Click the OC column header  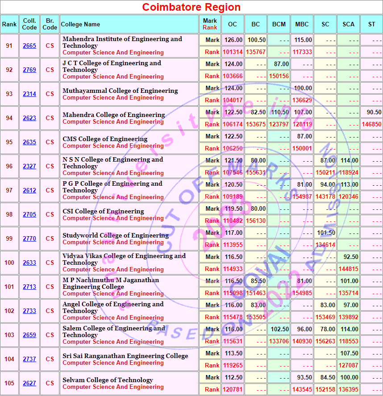click(233, 24)
